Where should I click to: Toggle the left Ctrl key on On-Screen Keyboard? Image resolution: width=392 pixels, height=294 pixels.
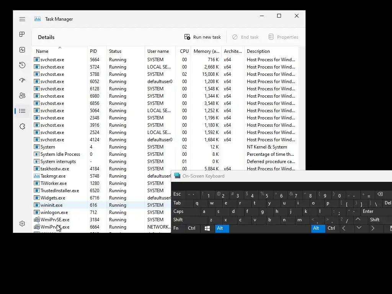coord(193,228)
